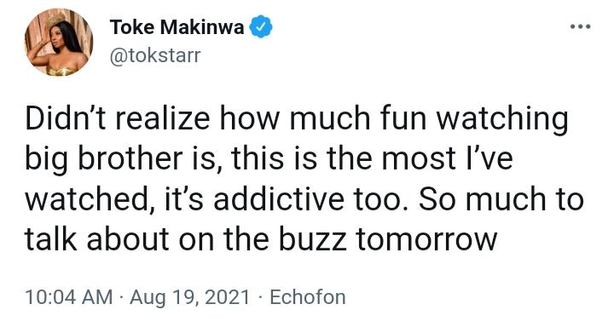The width and height of the screenshot is (614, 327).
Task: Click the word "tomorrow" ending the tweet
Action: [x=426, y=239]
